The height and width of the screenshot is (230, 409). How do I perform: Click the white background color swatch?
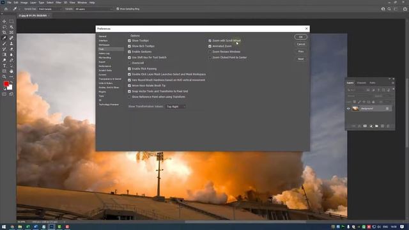point(10,88)
